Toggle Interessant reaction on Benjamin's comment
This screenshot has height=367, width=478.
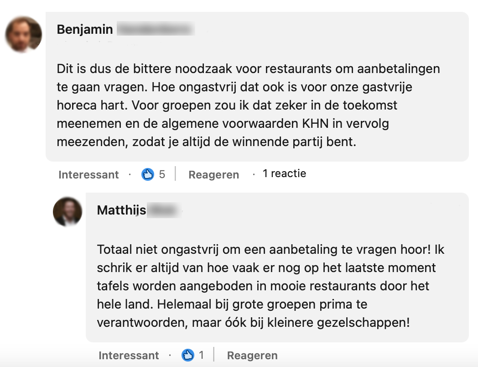[88, 174]
